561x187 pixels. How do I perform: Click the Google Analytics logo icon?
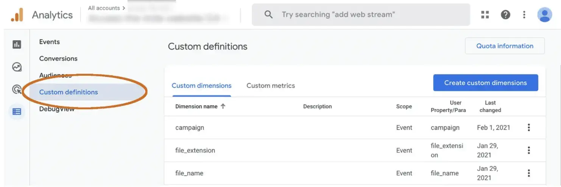tap(17, 15)
